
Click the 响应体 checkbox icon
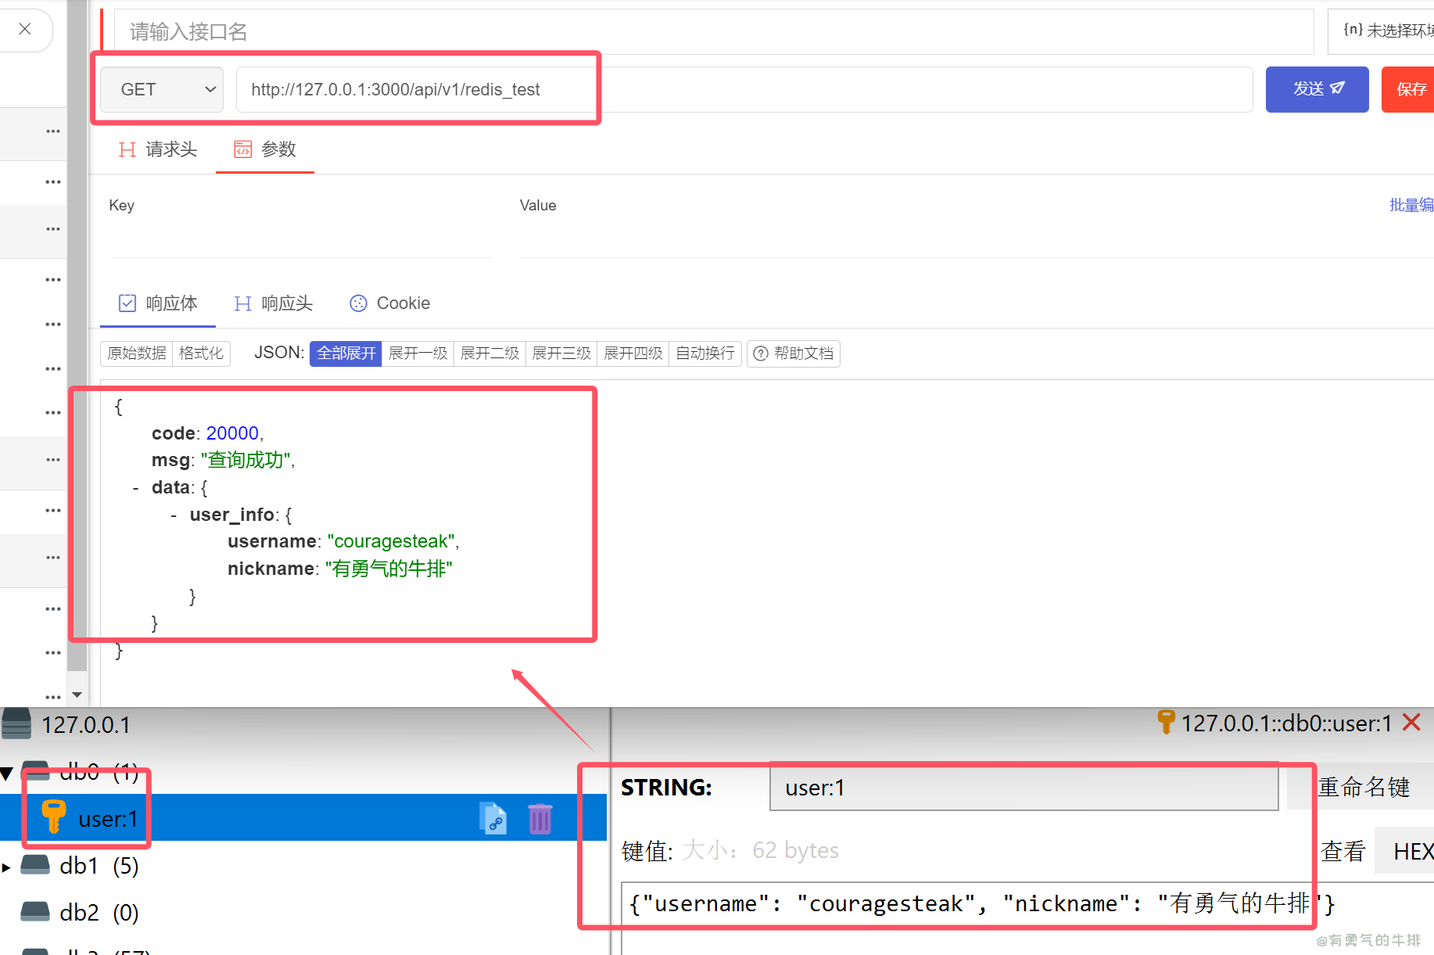point(127,303)
